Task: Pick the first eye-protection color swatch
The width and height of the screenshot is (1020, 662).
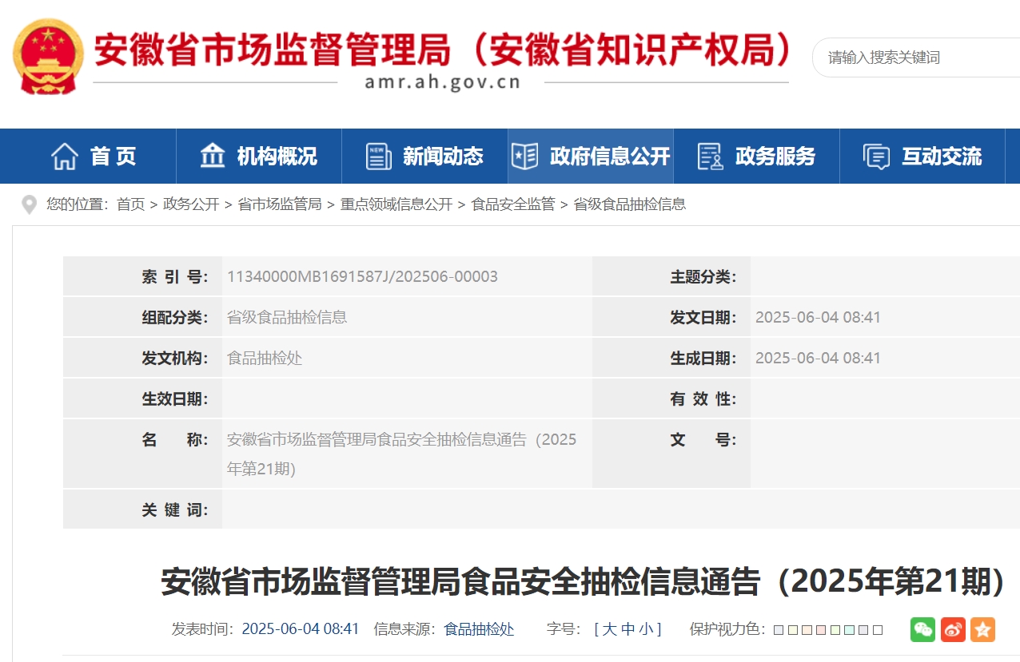Action: tap(779, 630)
